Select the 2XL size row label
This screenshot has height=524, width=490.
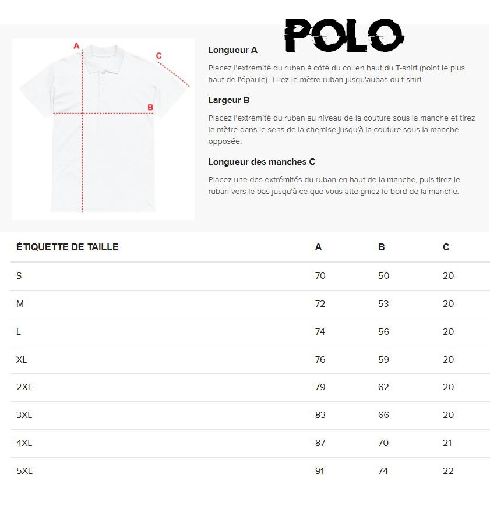[x=24, y=387]
